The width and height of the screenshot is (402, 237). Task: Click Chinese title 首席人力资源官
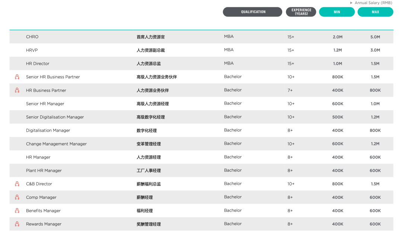[150, 37]
